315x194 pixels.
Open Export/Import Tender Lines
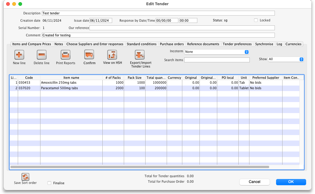pyautogui.click(x=140, y=55)
